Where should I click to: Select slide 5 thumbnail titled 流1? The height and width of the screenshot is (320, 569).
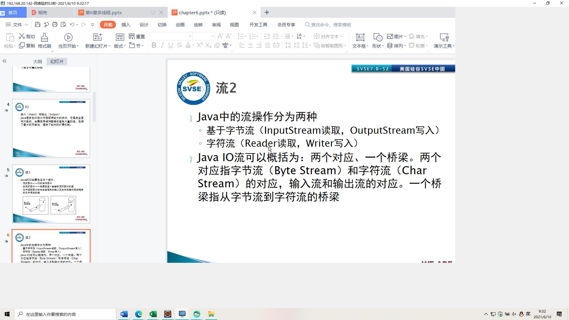click(51, 194)
